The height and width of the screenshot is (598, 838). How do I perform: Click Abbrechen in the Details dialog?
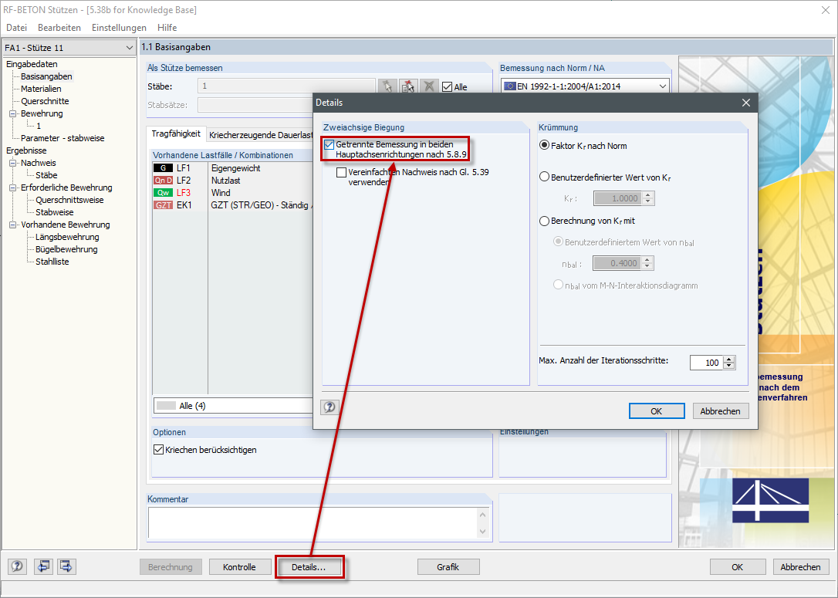[x=721, y=411]
